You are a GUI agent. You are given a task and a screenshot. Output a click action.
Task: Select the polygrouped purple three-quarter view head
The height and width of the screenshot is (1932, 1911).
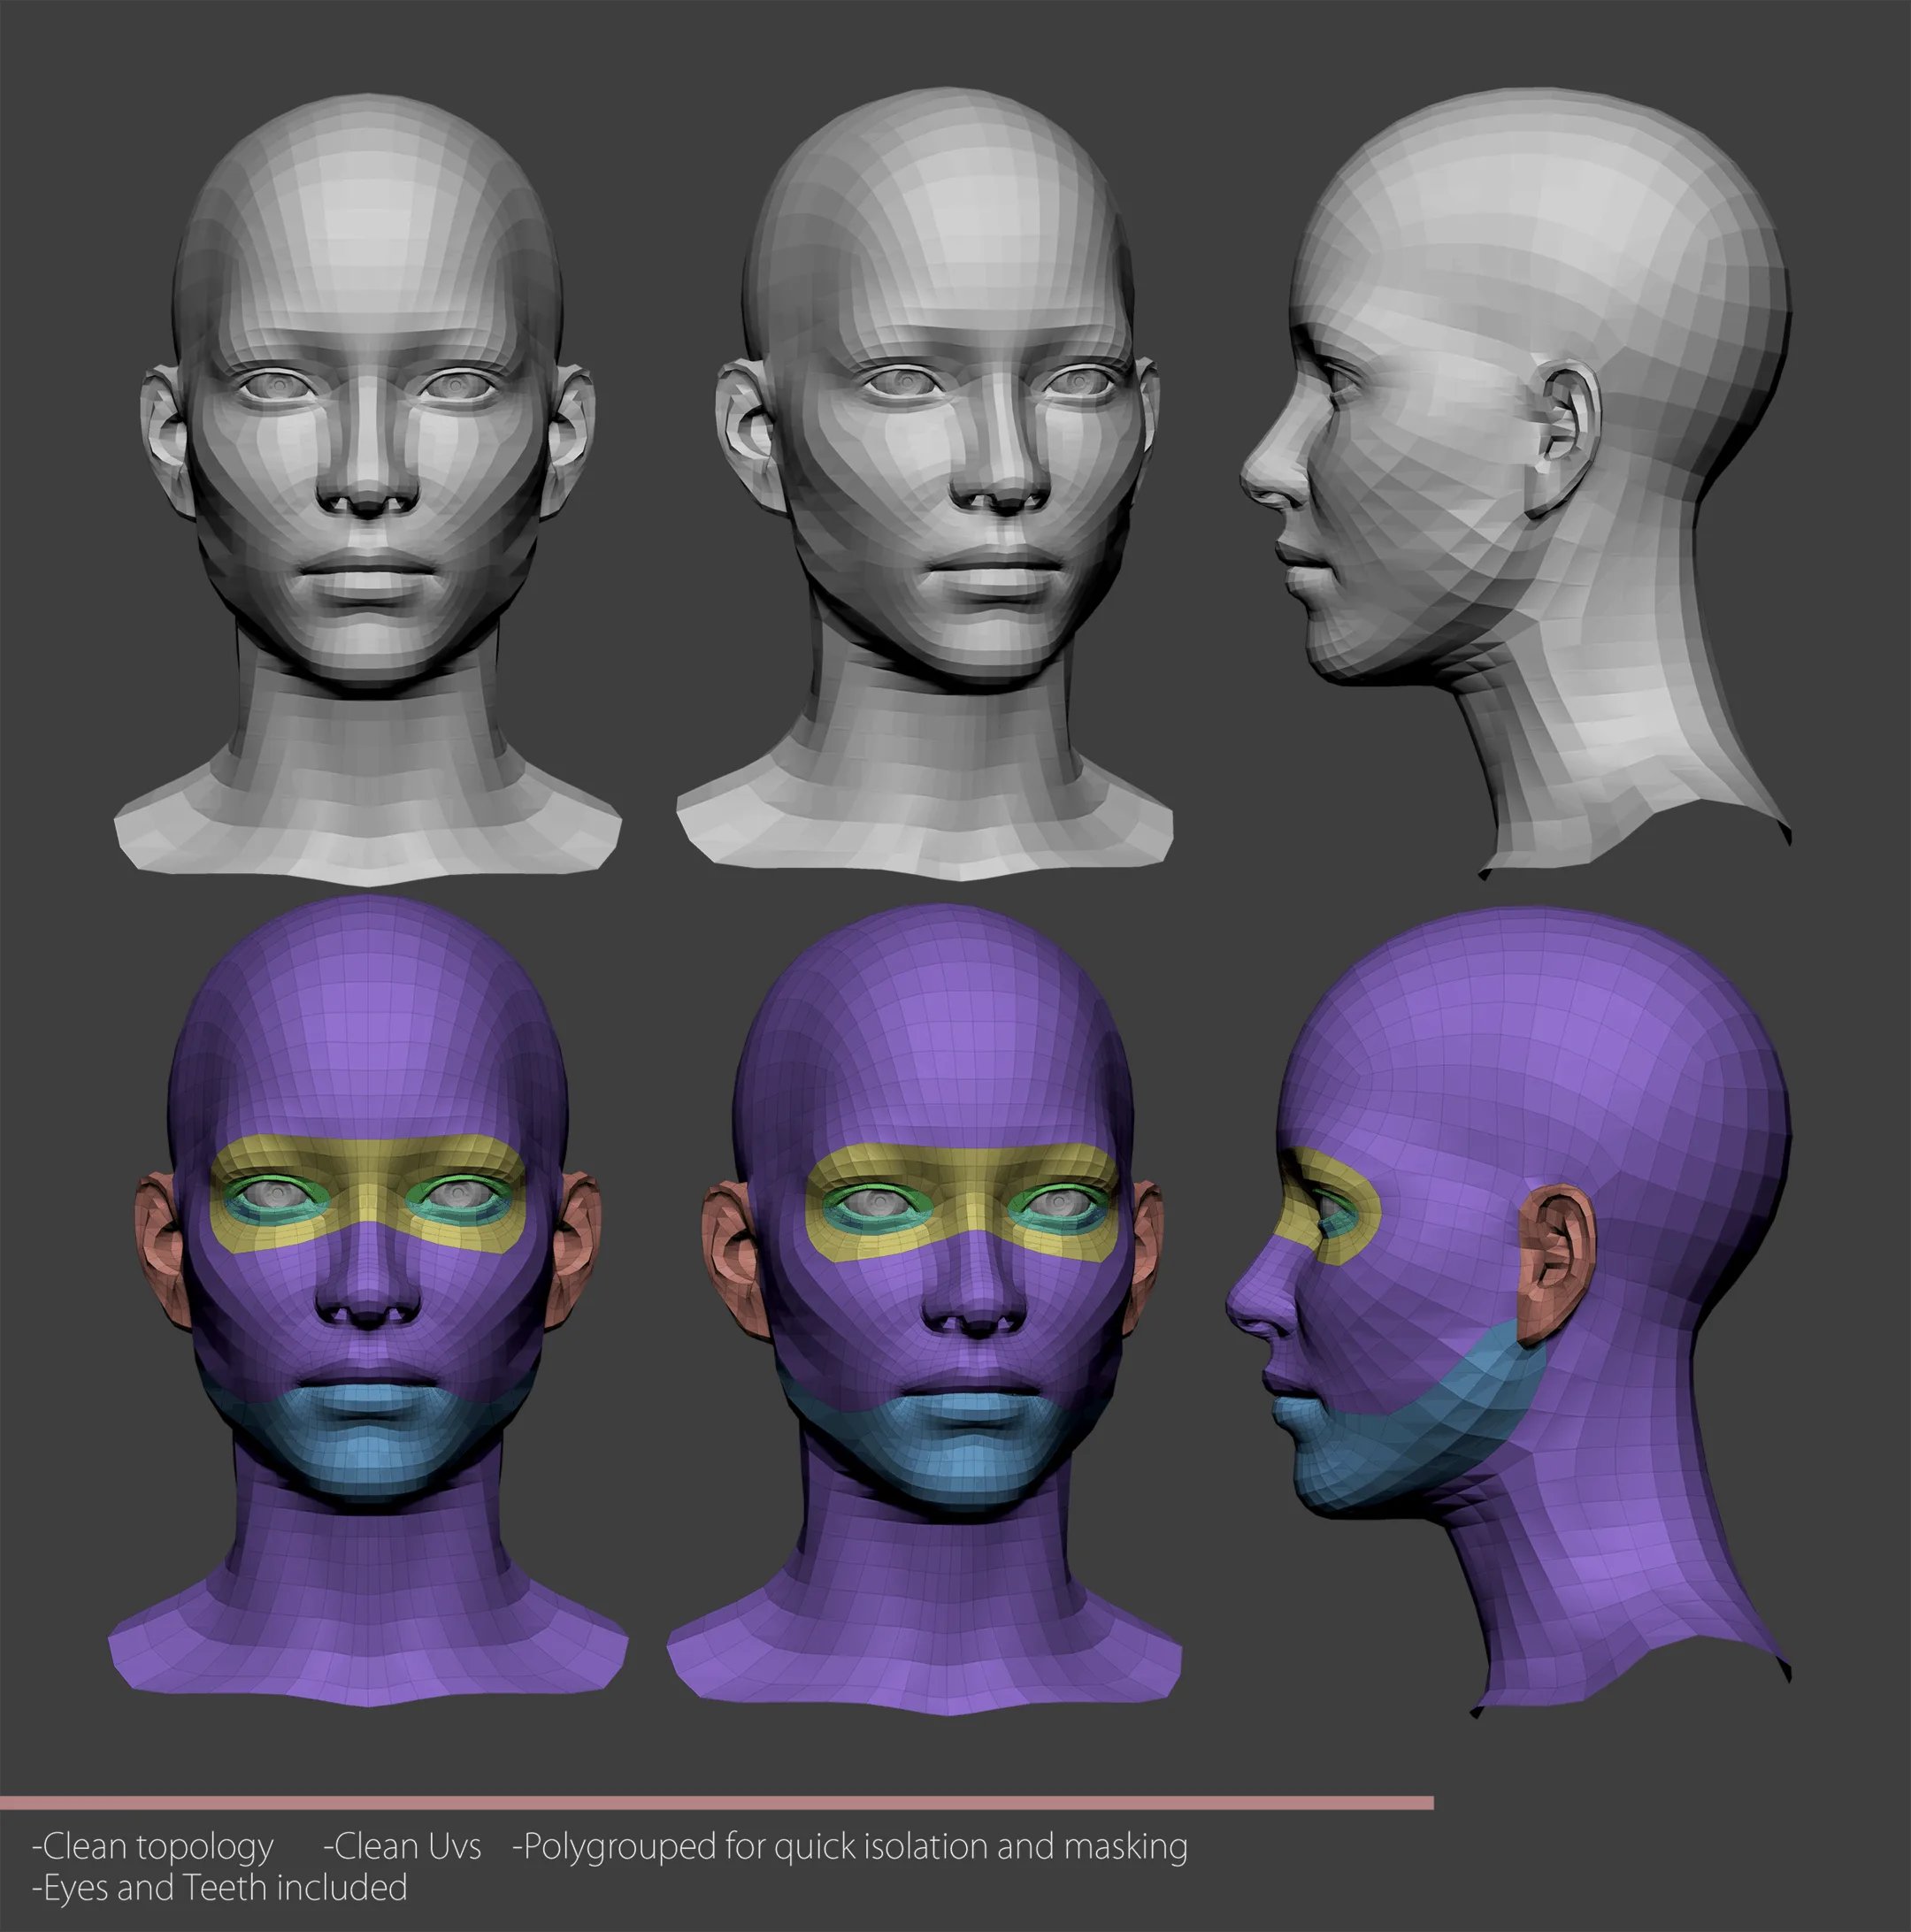tap(925, 1310)
